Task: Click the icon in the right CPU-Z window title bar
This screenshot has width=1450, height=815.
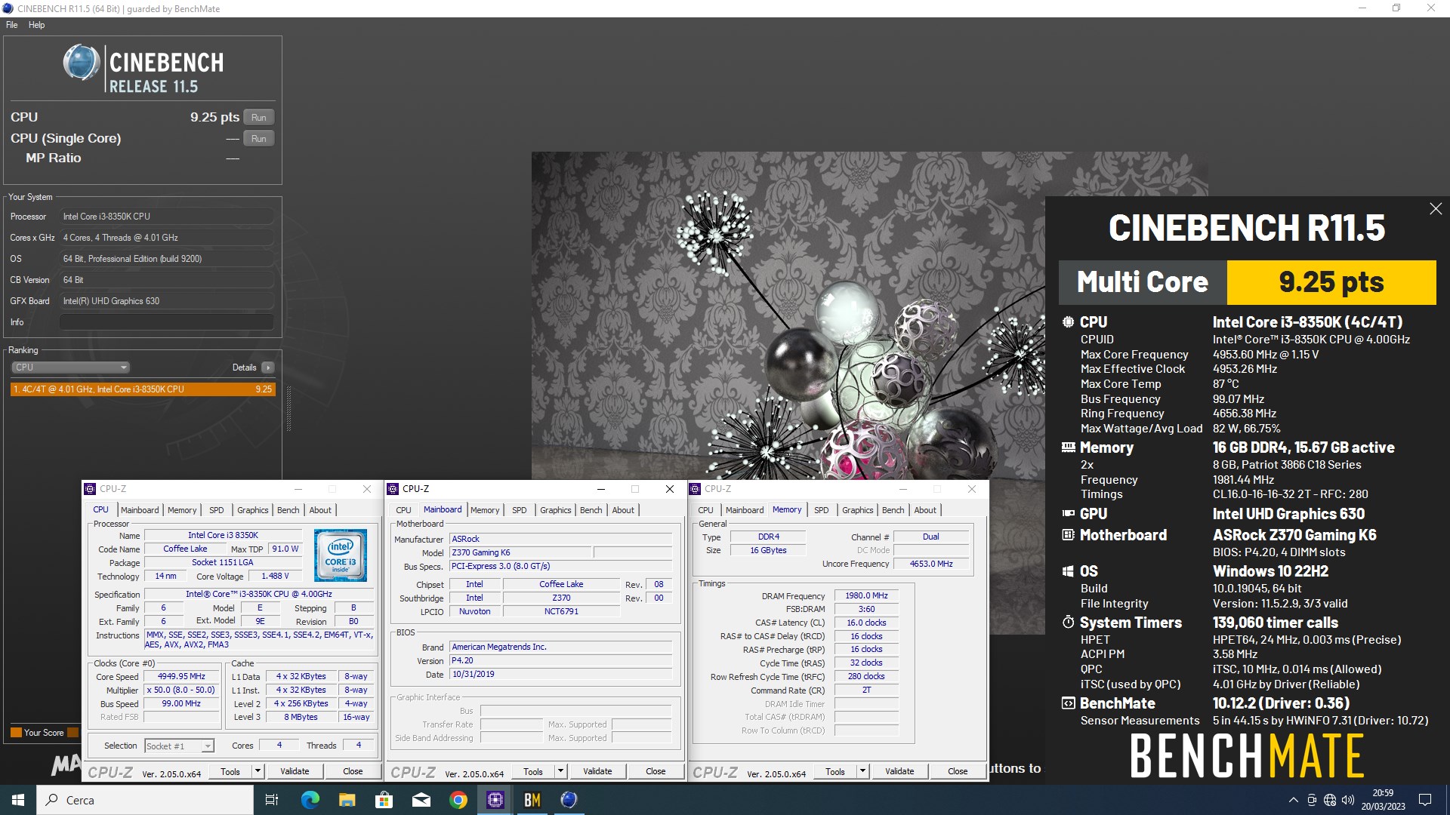Action: pos(696,489)
